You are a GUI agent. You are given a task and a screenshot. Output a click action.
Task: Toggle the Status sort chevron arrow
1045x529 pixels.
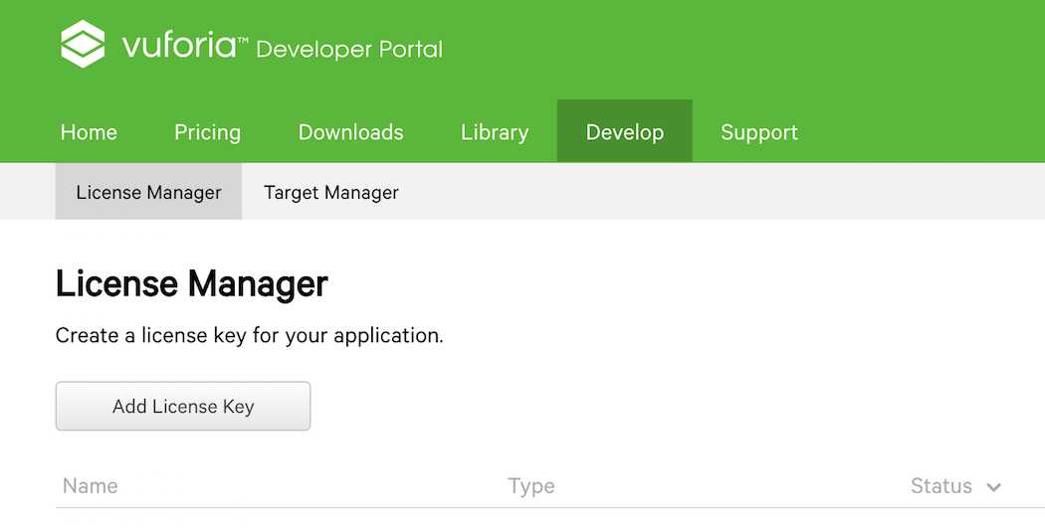pyautogui.click(x=993, y=487)
